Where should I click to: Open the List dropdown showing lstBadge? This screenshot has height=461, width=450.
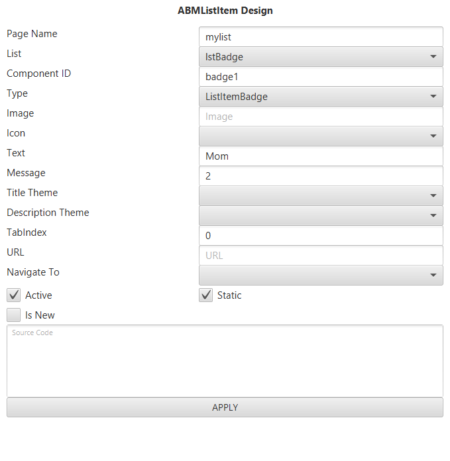click(x=321, y=57)
